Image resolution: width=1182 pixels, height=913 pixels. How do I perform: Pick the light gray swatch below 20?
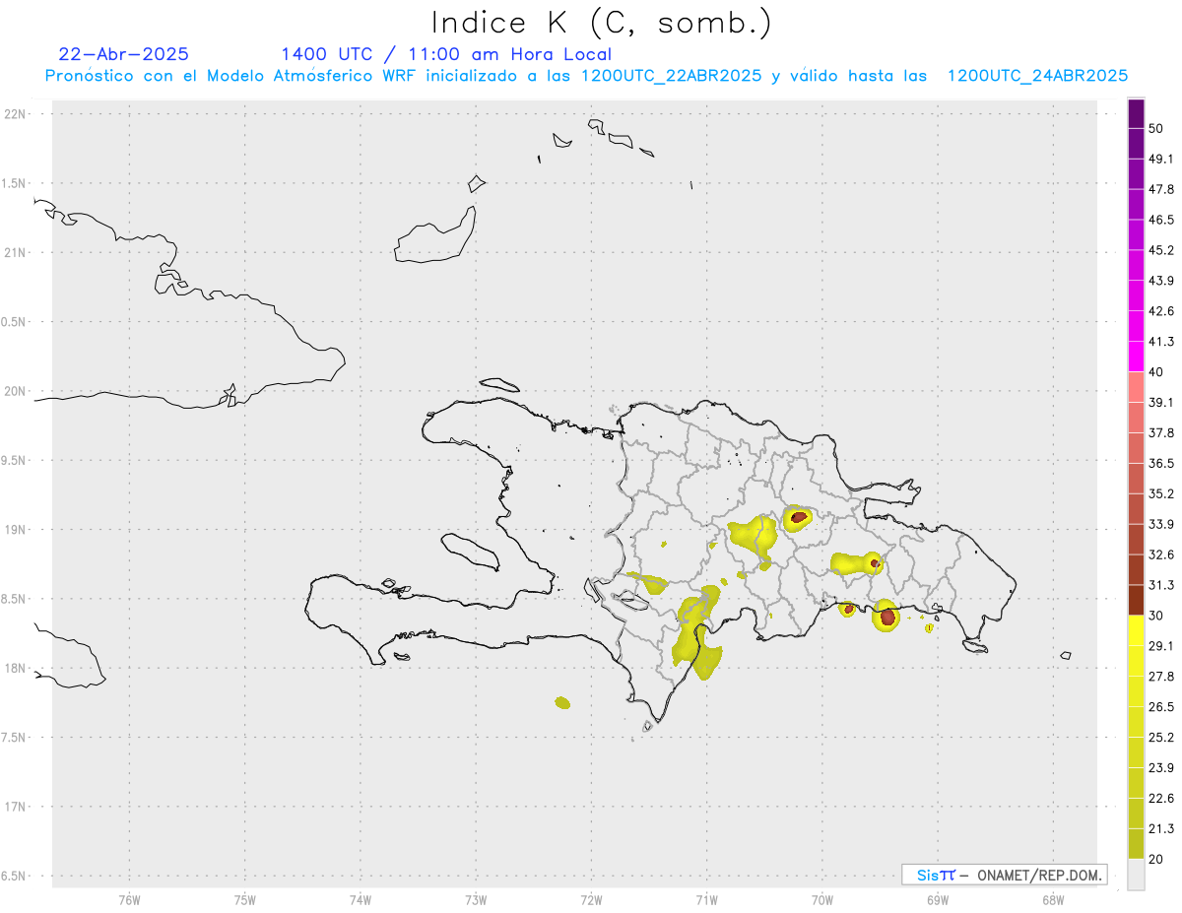(1136, 875)
